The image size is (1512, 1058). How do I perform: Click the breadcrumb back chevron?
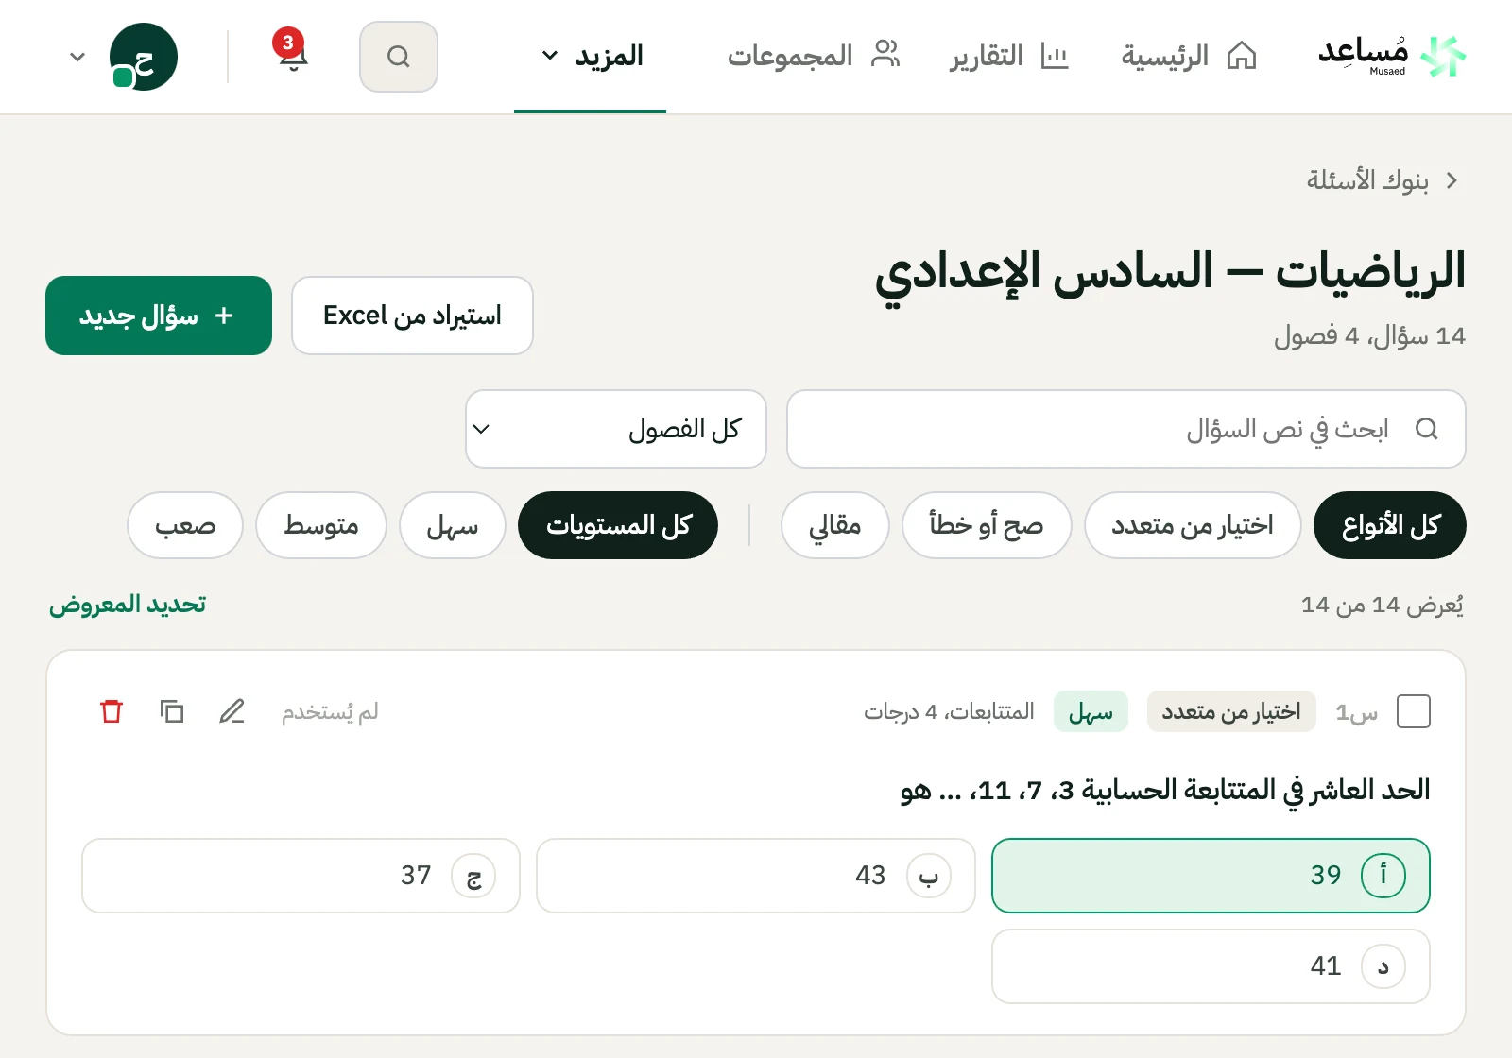tap(1452, 180)
